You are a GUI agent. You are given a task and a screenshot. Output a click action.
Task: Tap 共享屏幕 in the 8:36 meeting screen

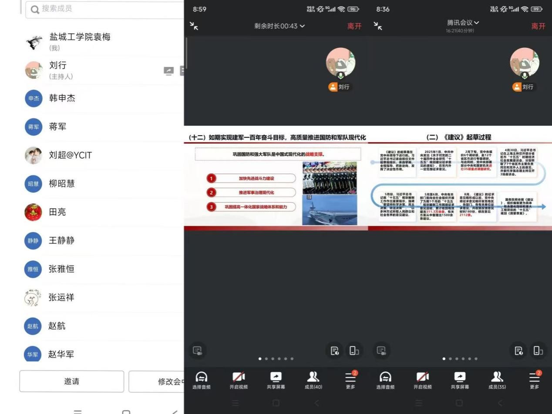[460, 380]
